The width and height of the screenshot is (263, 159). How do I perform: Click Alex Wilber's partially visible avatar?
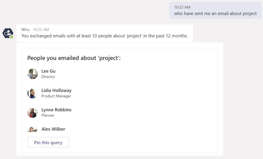[x=33, y=130]
